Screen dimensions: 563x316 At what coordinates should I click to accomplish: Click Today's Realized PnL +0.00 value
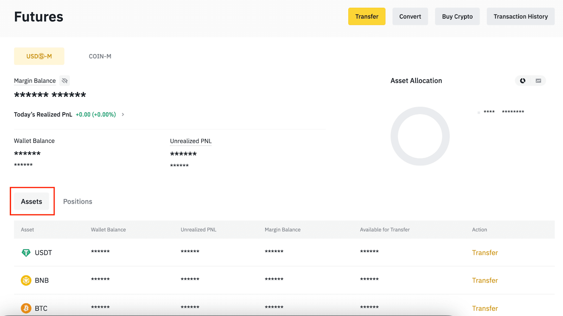[x=96, y=114]
